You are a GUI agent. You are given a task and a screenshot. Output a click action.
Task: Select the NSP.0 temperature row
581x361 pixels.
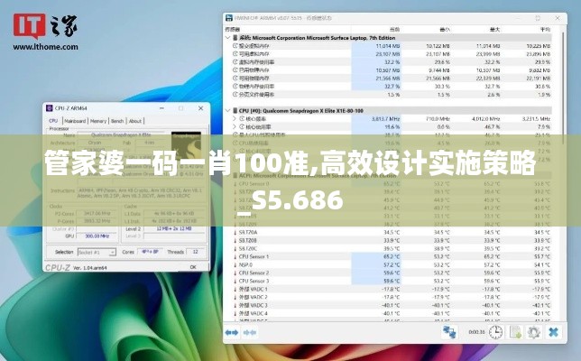tap(392, 264)
